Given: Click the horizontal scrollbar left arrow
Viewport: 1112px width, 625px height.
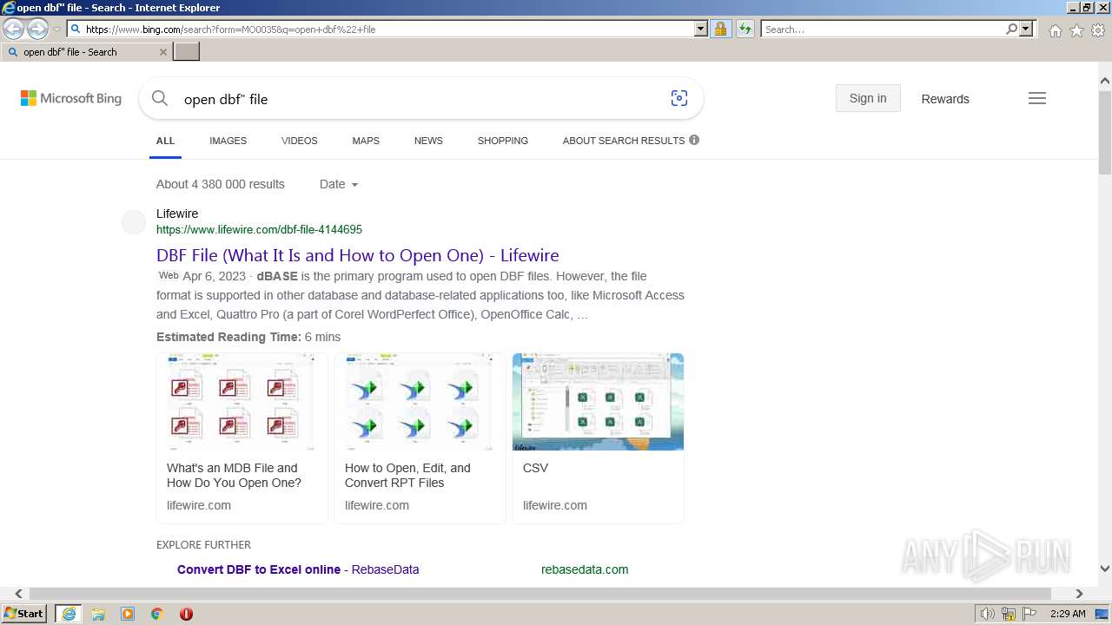Looking at the screenshot, I should (18, 594).
